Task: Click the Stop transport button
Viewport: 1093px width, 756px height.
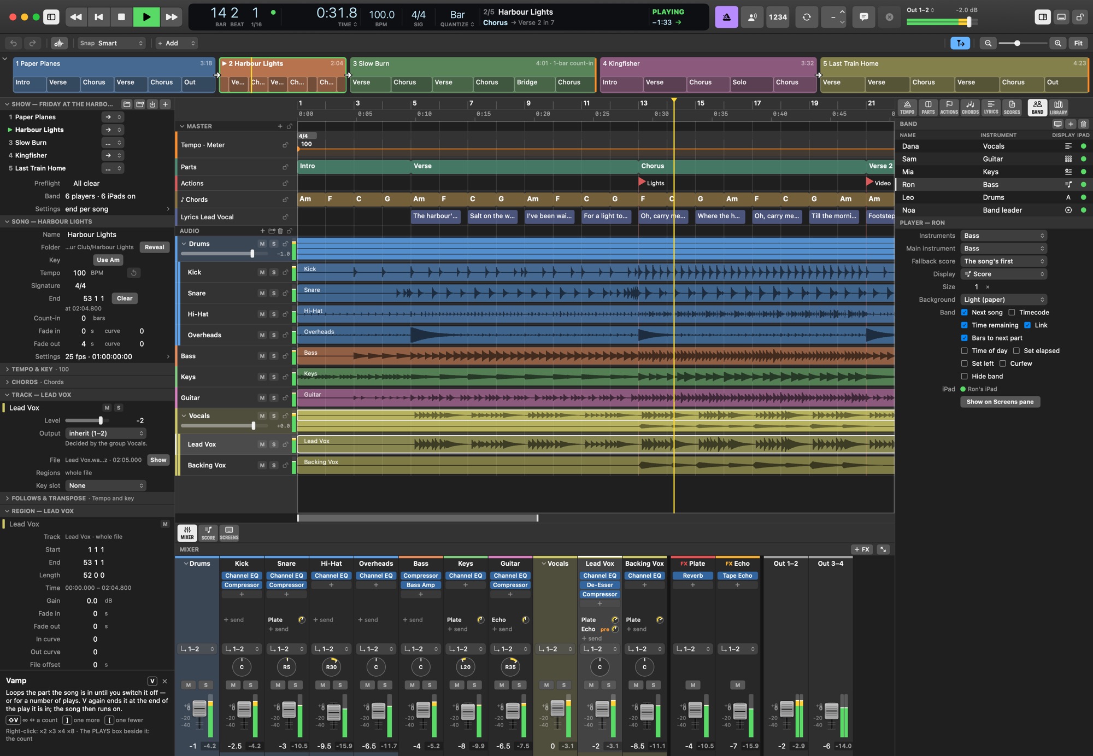Action: [x=121, y=17]
